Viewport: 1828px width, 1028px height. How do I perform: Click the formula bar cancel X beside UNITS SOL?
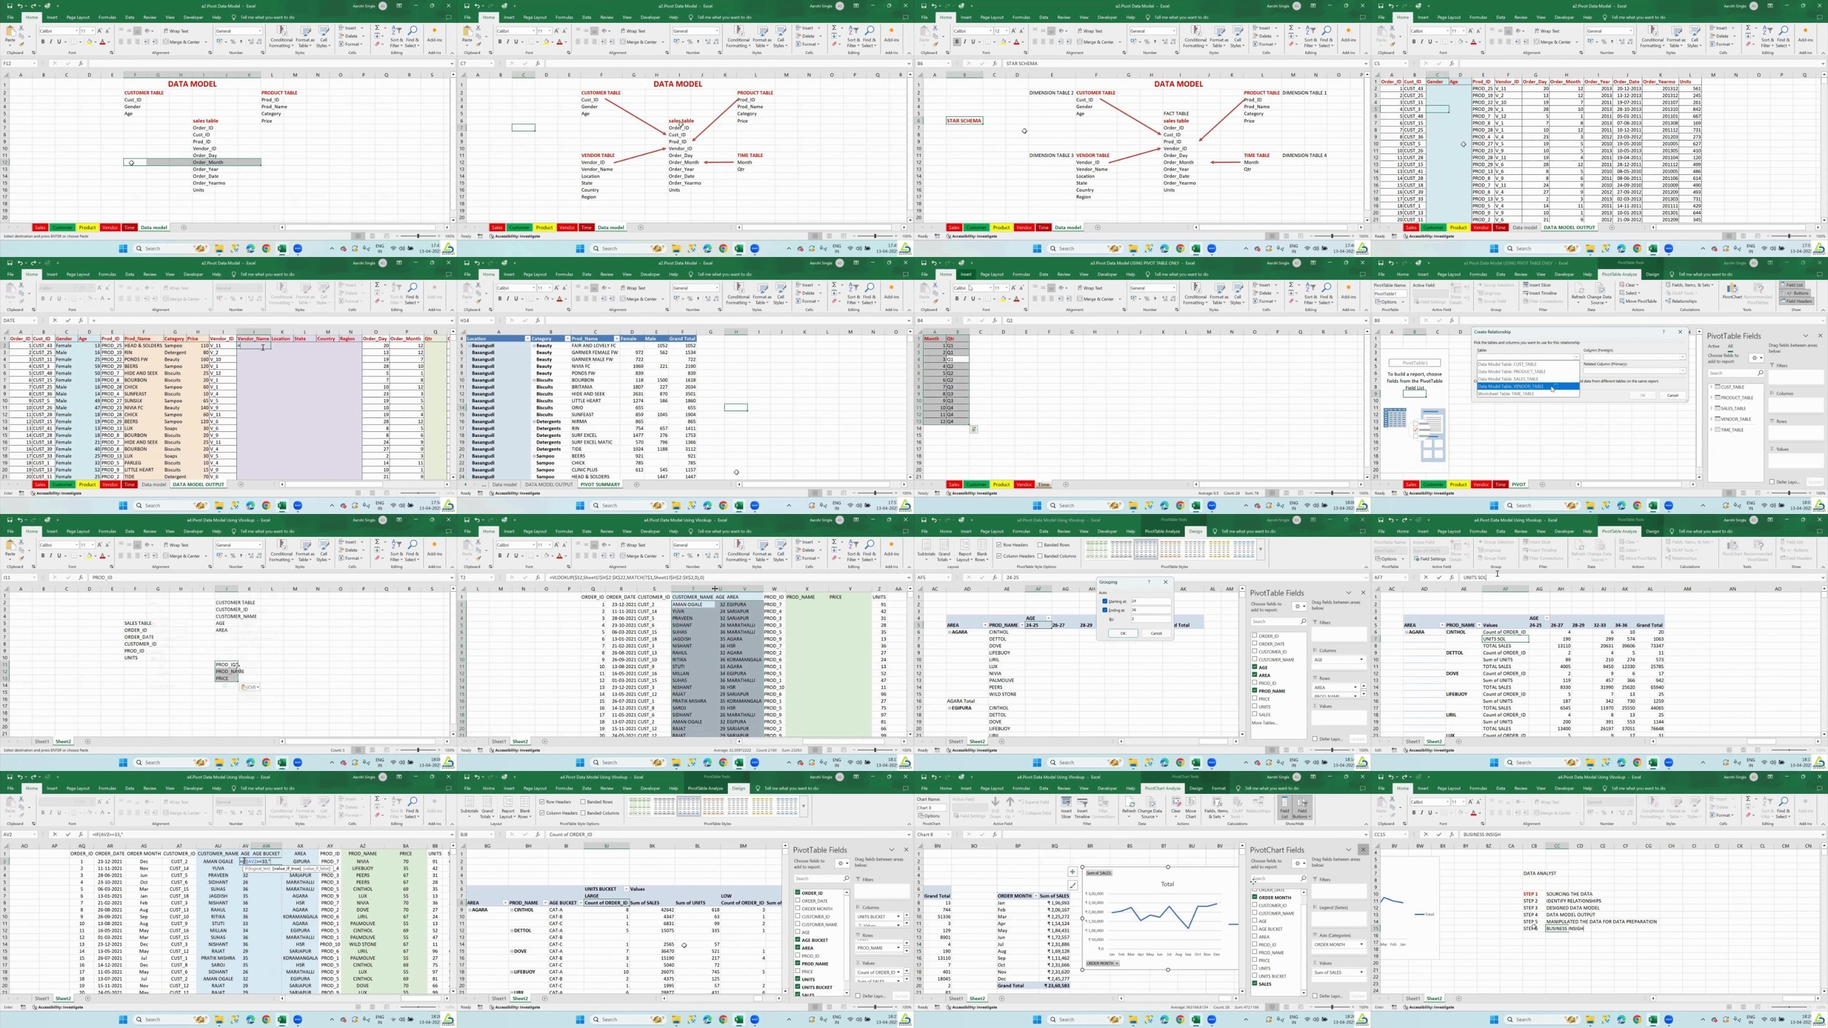(x=1426, y=577)
